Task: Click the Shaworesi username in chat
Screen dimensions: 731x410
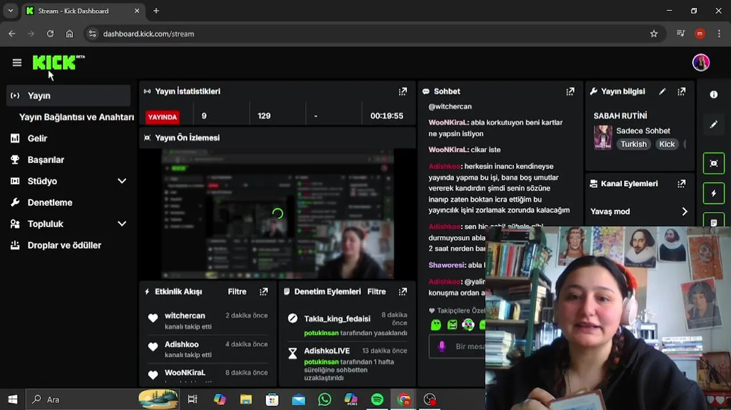Action: click(x=447, y=265)
